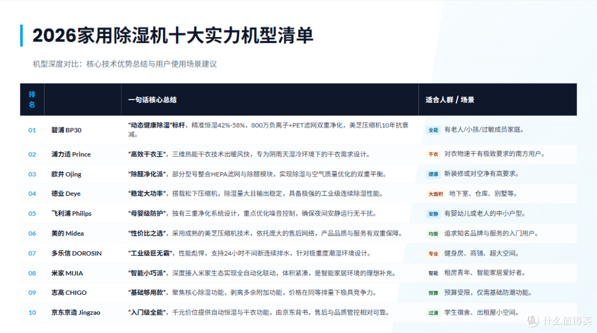This screenshot has height=333, width=597.
Task: Click the “基础够用款” summary text
Action: tap(147, 293)
